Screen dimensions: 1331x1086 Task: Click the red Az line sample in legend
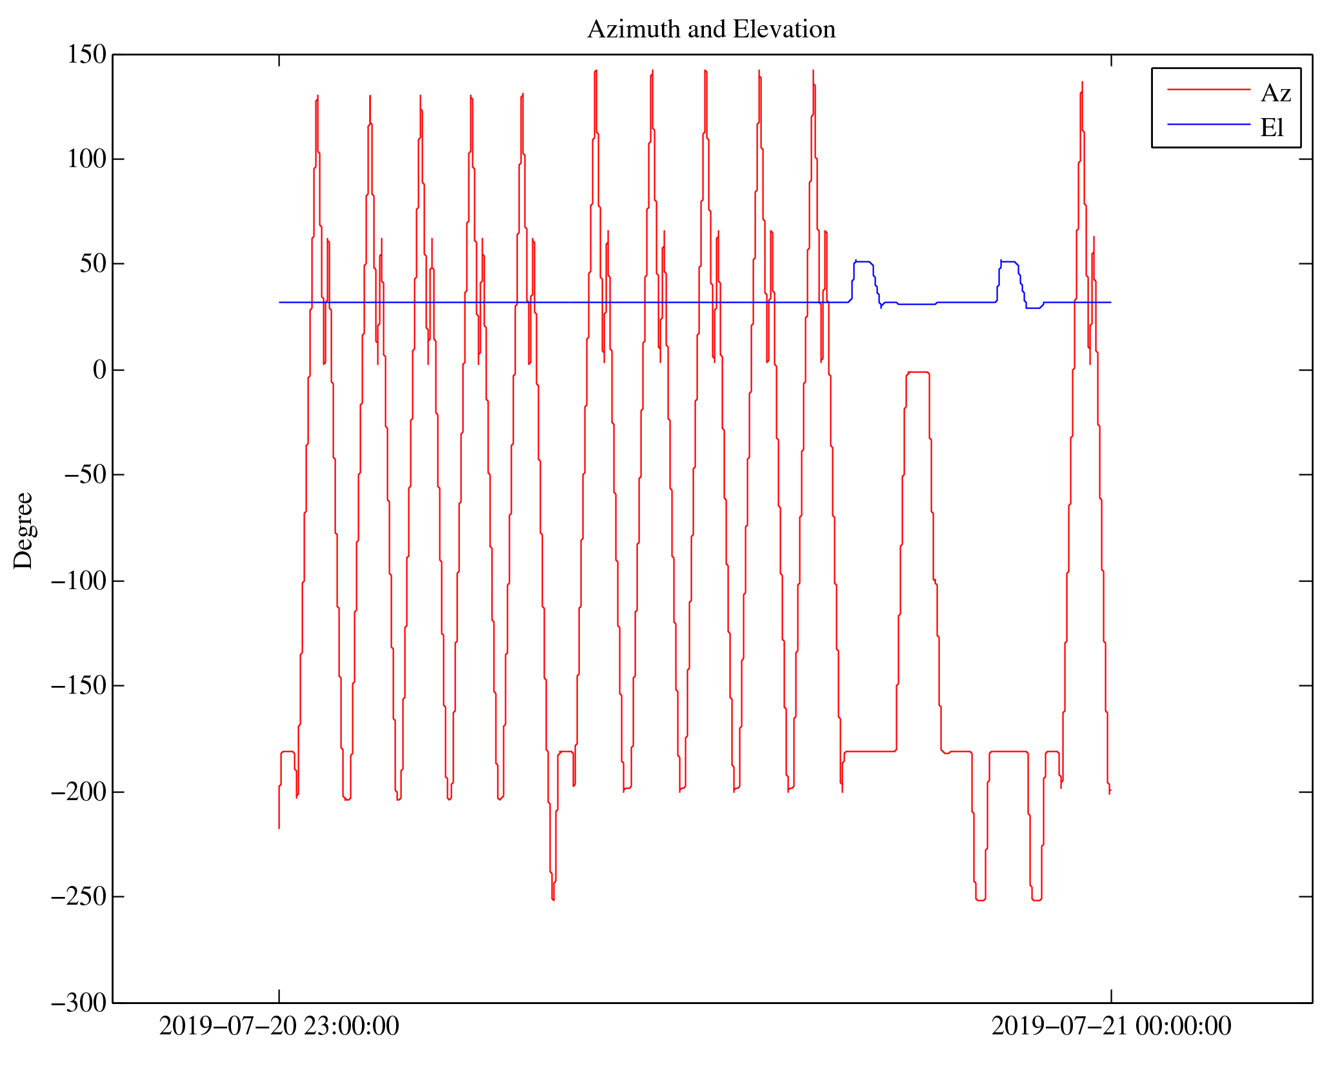1208,90
